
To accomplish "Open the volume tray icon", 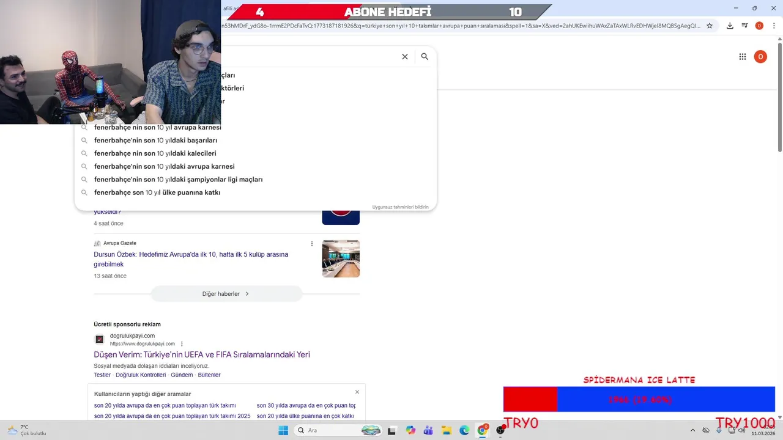I will pos(742,430).
